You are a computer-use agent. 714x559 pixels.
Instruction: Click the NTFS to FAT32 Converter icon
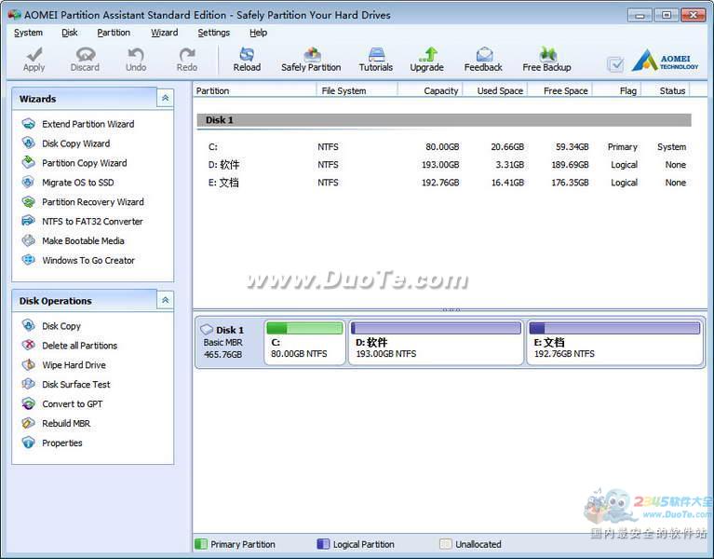click(28, 221)
